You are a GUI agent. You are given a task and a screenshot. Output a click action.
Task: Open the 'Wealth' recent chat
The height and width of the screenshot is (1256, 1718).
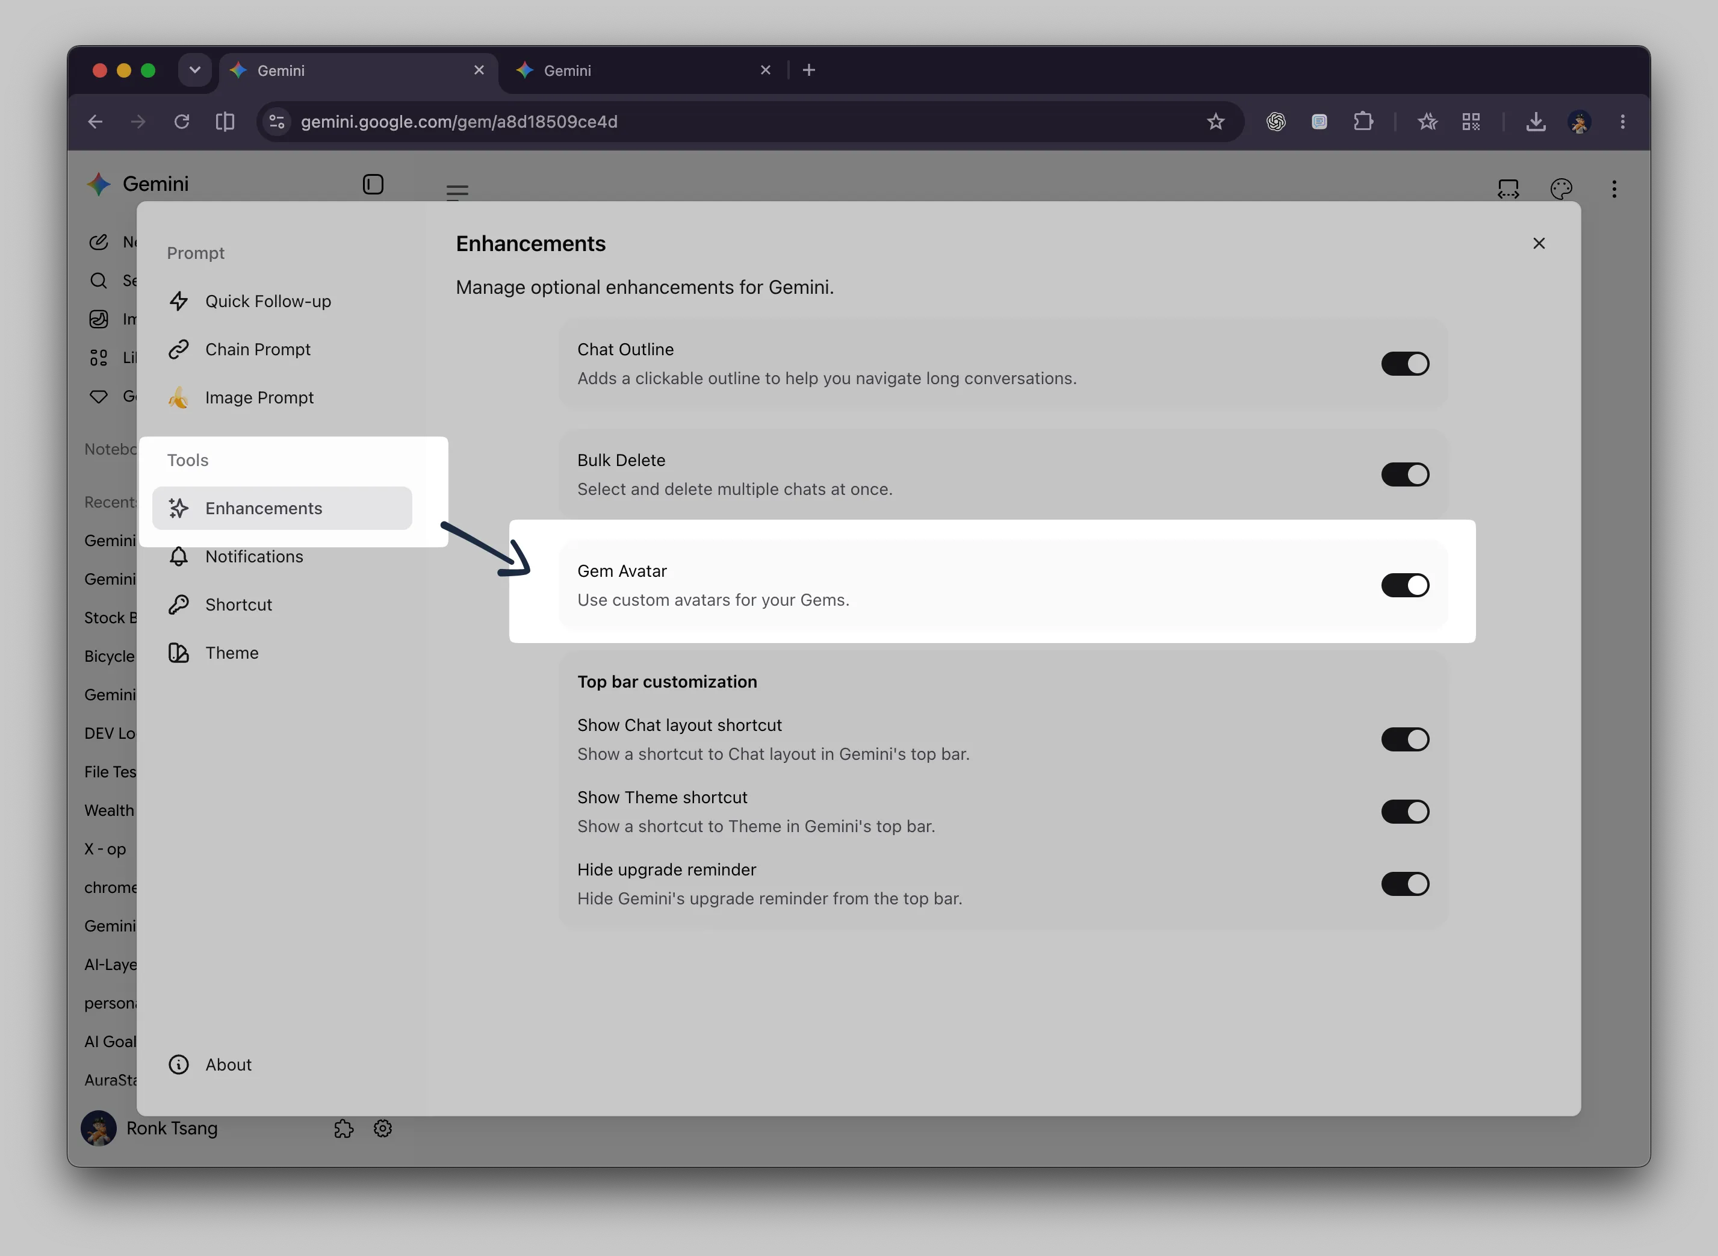point(110,810)
